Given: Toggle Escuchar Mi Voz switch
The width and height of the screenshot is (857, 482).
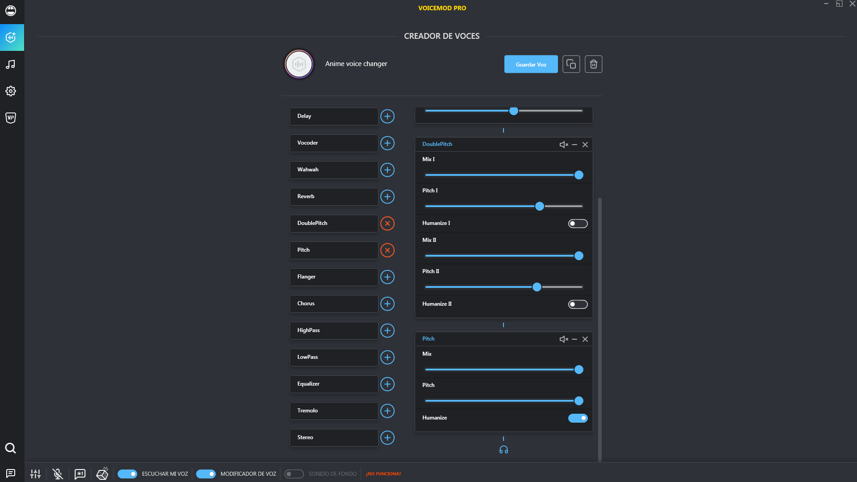Looking at the screenshot, I should [127, 474].
